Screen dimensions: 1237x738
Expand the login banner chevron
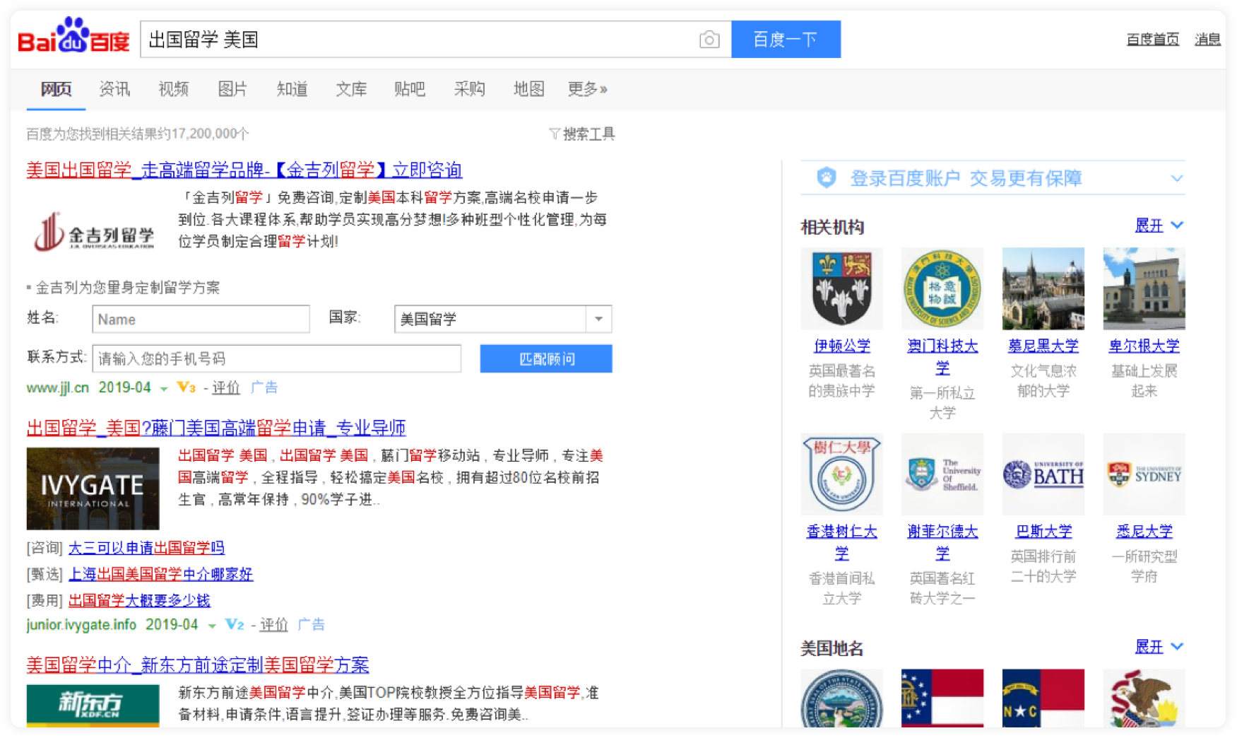[x=1176, y=178]
